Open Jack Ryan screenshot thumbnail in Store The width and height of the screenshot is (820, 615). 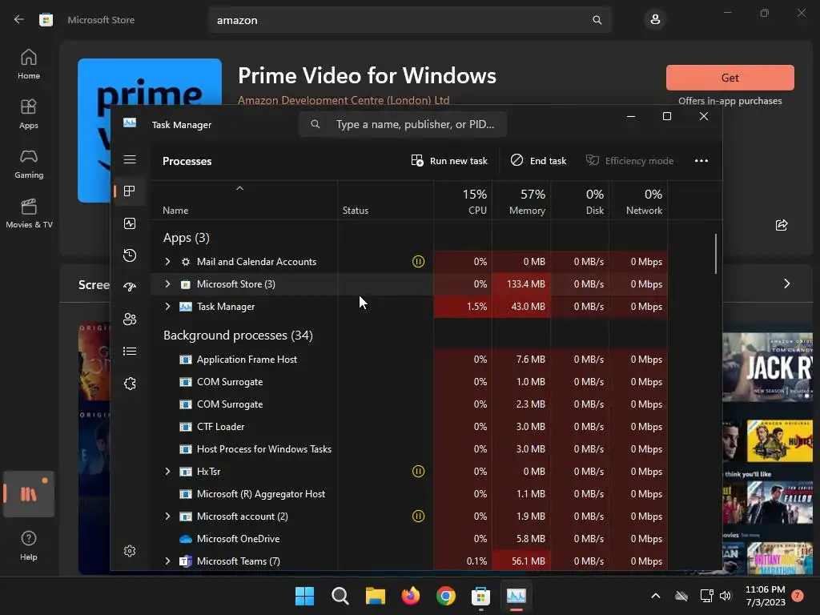click(x=768, y=368)
